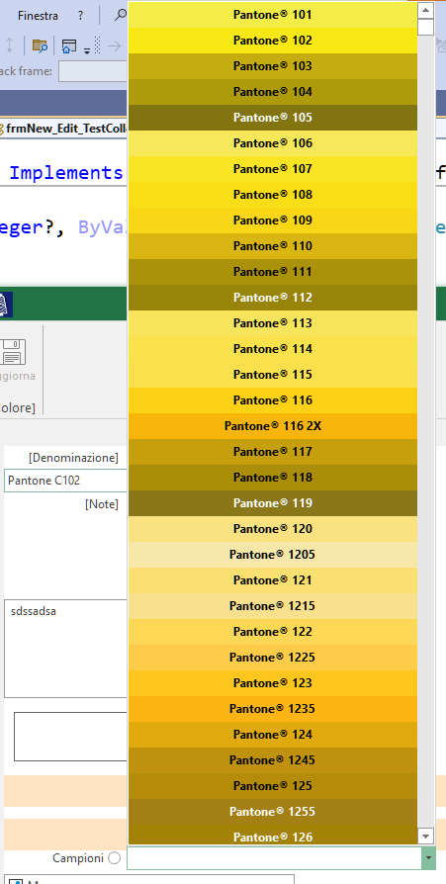Choose Pantone 120 swatch
Screen dimensions: 446x884
tap(273, 529)
